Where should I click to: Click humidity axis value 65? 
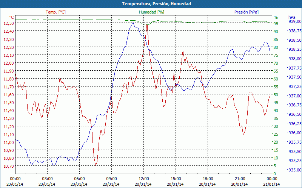coord(276,71)
